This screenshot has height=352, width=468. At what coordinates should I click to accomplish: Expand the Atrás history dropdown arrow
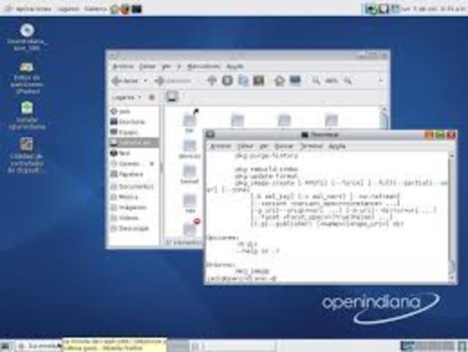[145, 81]
